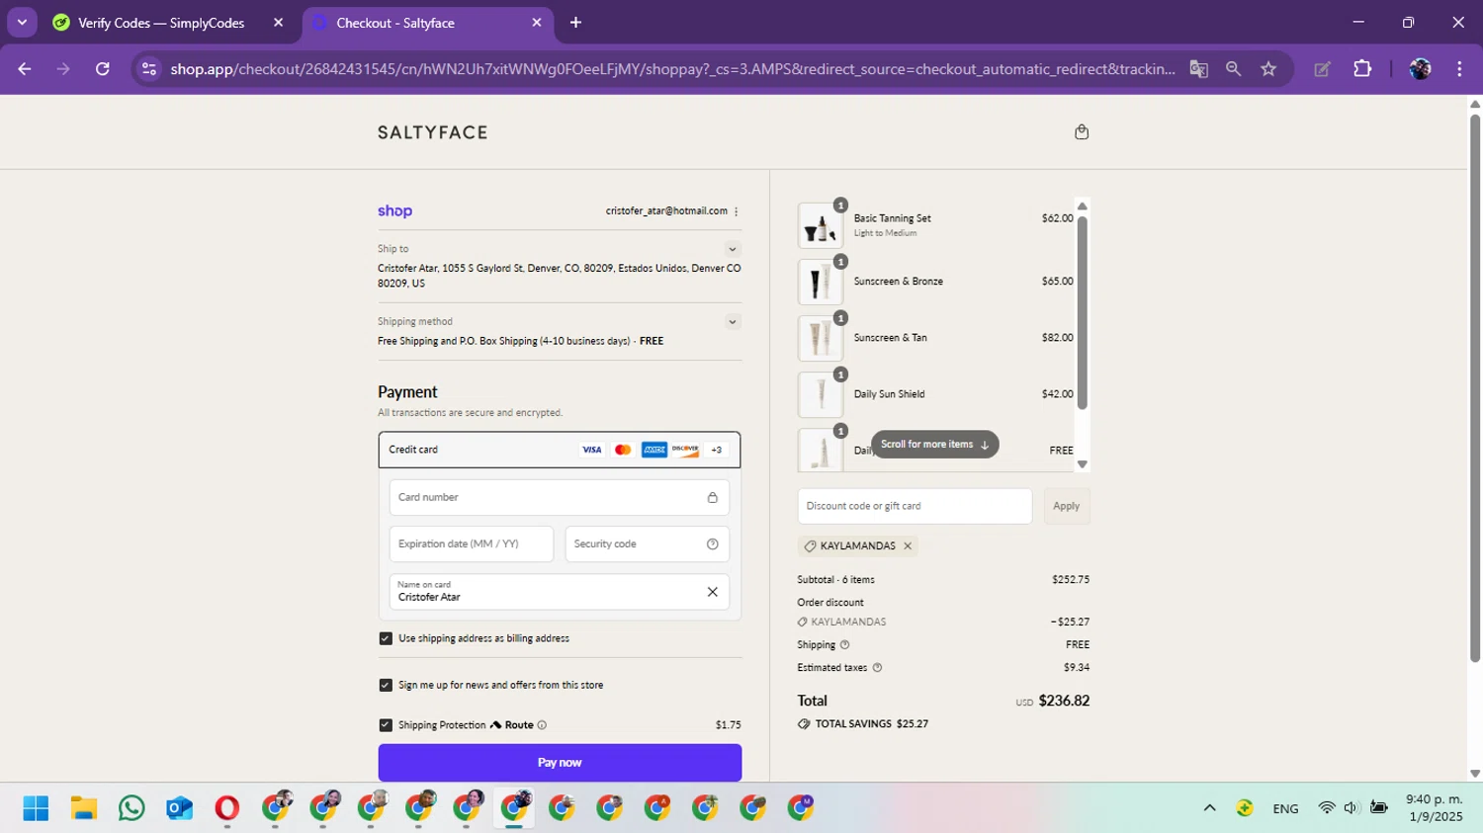Focus the Expiration date field
Screen dimensions: 1483x833
472,543
